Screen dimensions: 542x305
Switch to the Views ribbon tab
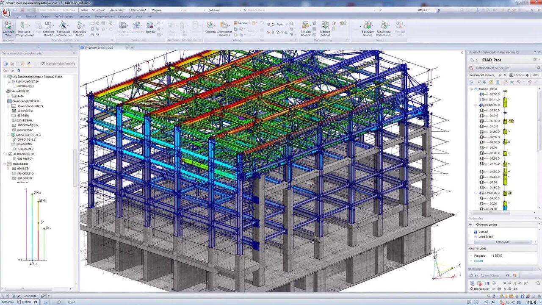[139, 17]
